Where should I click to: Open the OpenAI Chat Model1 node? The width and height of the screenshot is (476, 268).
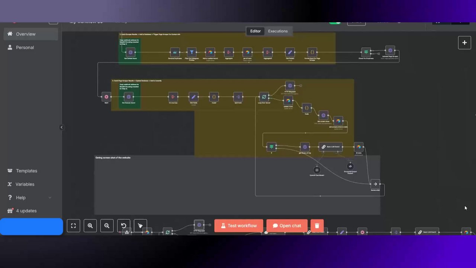tap(317, 170)
